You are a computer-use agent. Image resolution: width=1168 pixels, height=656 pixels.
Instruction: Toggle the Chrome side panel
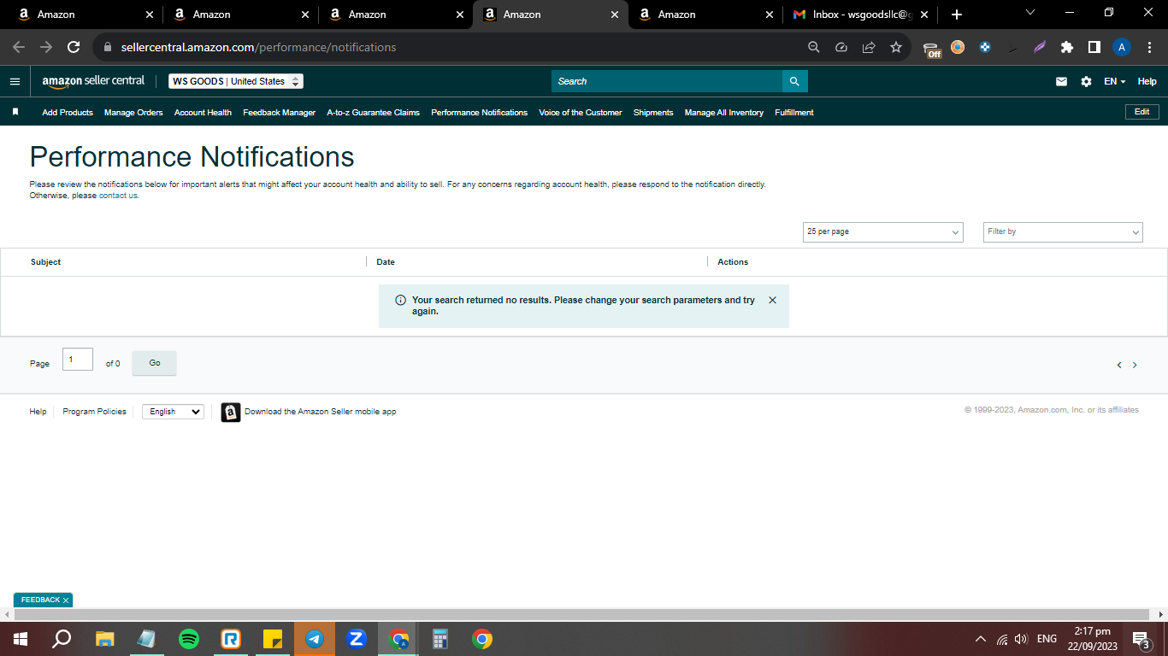click(1094, 48)
